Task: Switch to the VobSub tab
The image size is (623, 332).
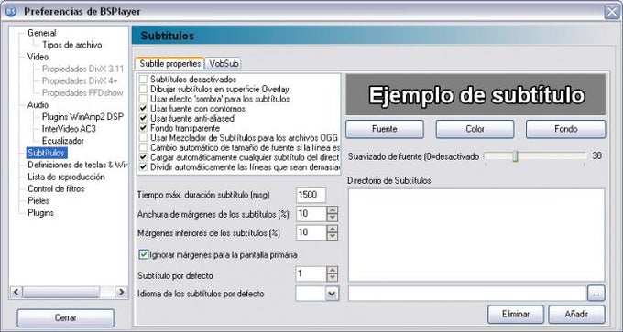Action: tap(224, 63)
